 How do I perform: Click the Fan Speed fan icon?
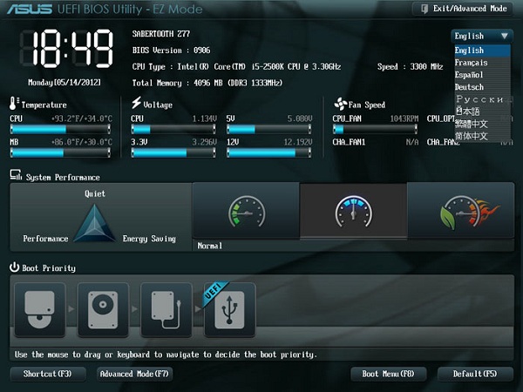(341, 104)
